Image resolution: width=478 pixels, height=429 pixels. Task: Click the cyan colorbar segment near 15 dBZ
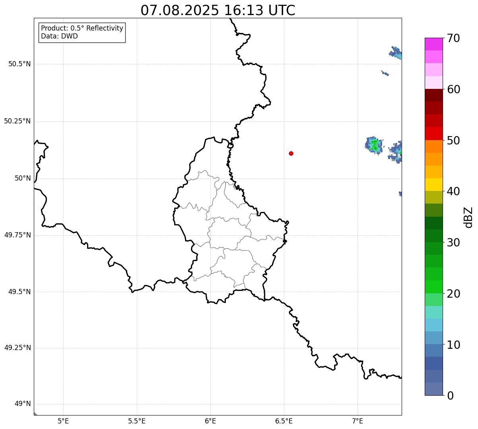pos(433,325)
